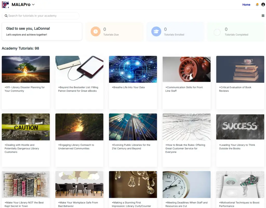Click the *Making a Stunning First Impression title
The height and width of the screenshot is (208, 266).
click(131, 204)
